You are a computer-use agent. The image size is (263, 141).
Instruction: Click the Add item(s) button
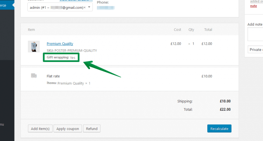(40, 128)
